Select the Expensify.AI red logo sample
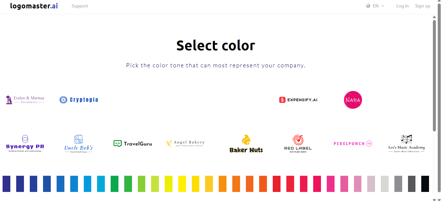 pyautogui.click(x=298, y=100)
